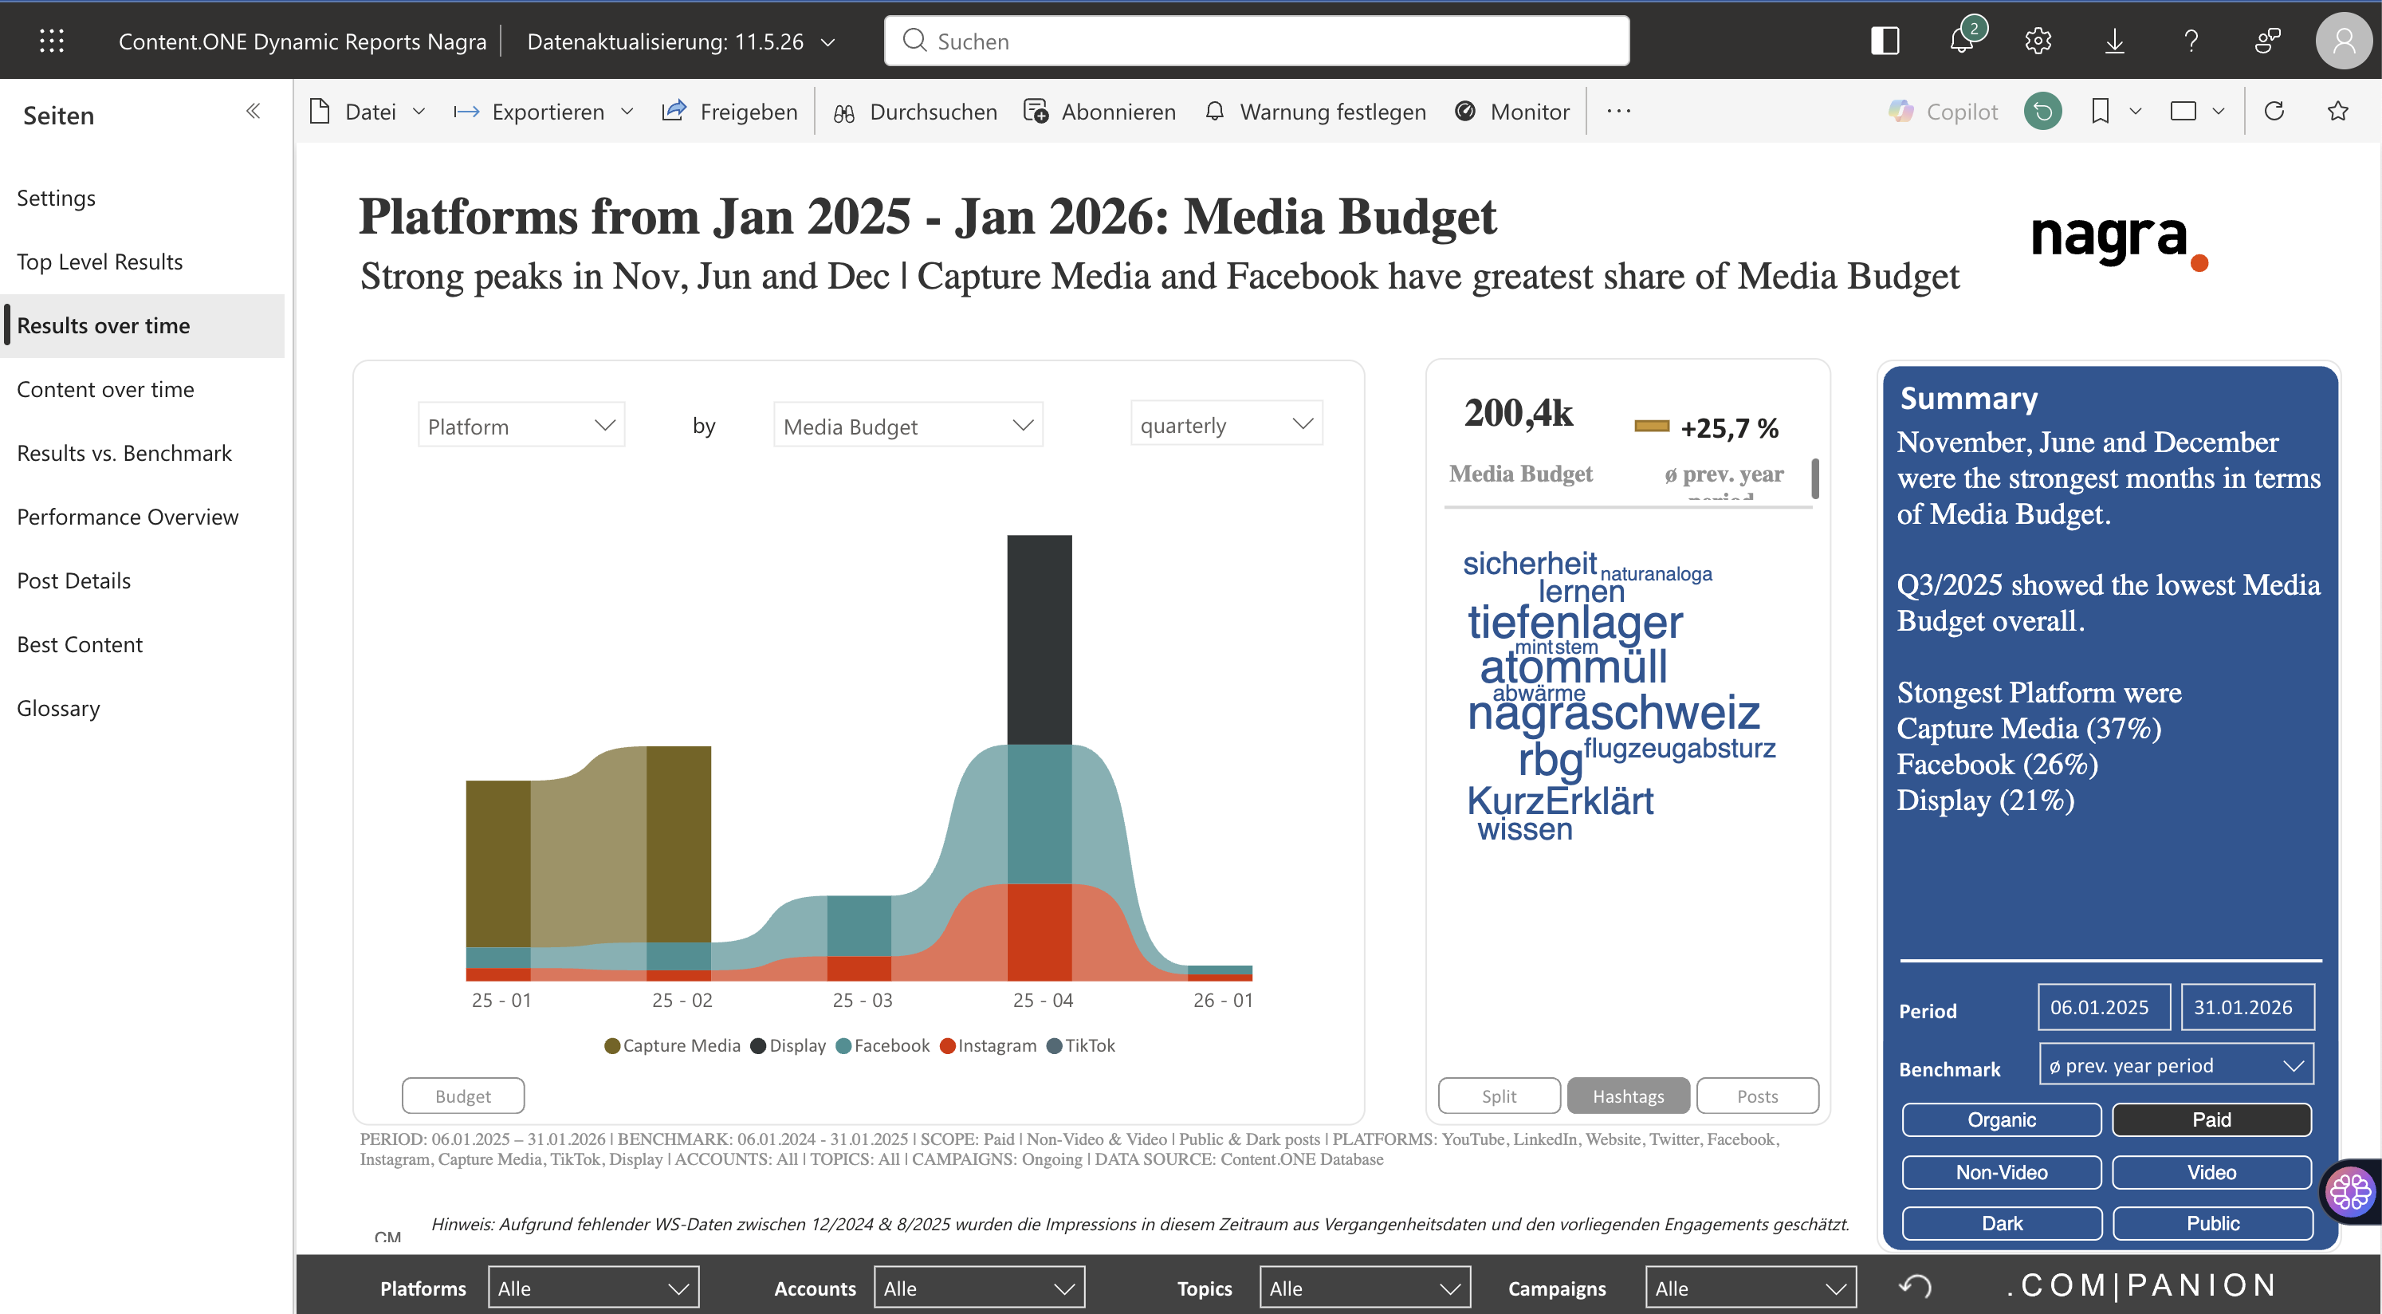Click Freigeben share button
The width and height of the screenshot is (2382, 1314).
pos(729,112)
